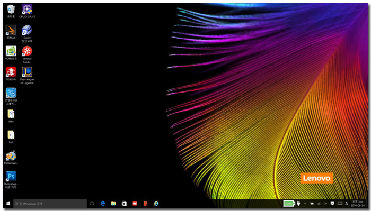Open the Windows Store taskbar icon

tap(124, 204)
